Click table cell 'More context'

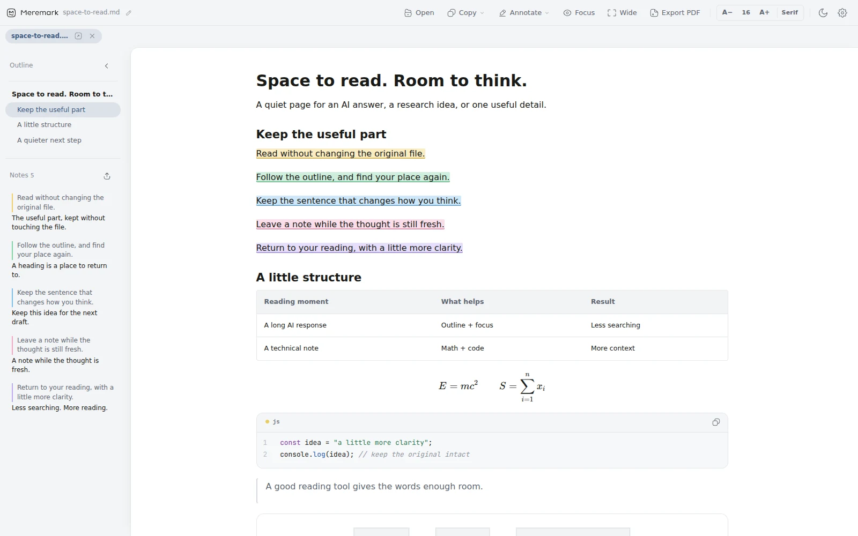click(x=613, y=348)
